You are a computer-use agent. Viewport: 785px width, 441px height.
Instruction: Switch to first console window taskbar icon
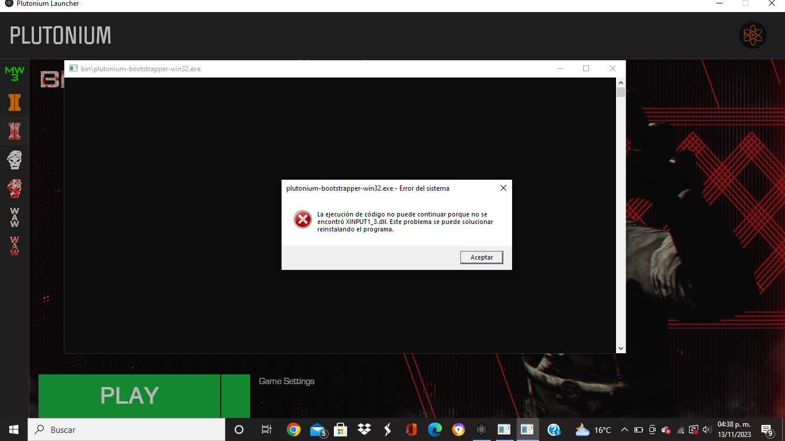point(504,430)
